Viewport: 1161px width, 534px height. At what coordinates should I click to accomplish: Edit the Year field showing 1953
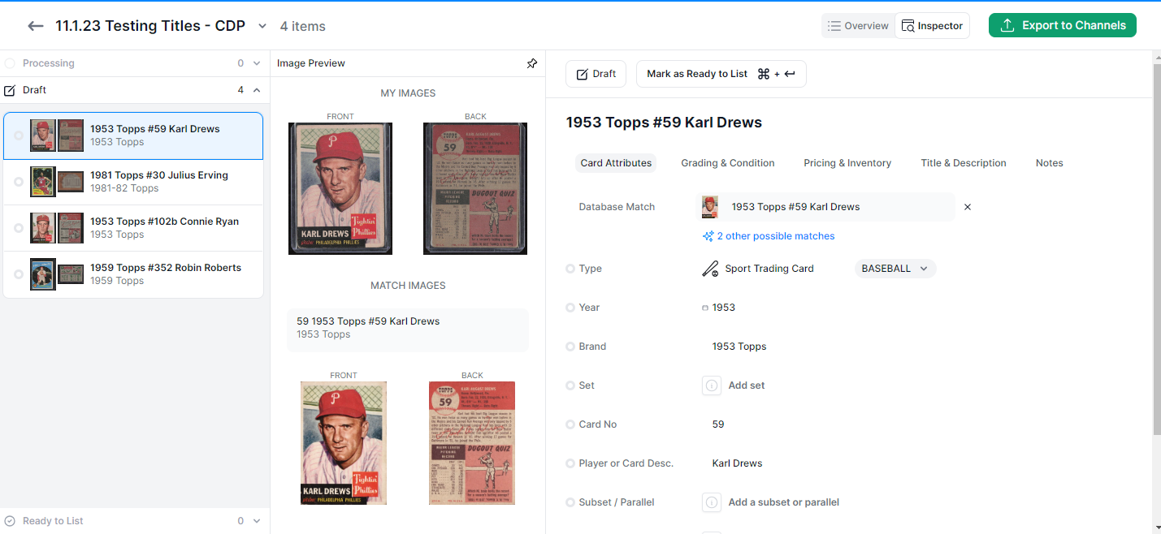[x=724, y=308]
